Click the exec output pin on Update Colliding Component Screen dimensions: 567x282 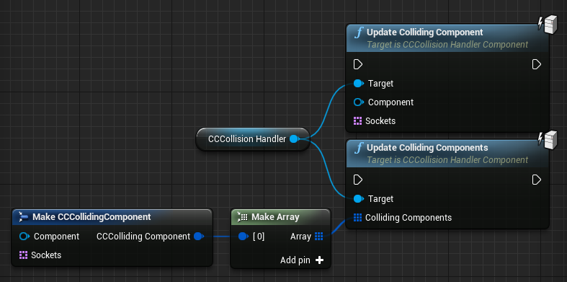[x=537, y=65]
